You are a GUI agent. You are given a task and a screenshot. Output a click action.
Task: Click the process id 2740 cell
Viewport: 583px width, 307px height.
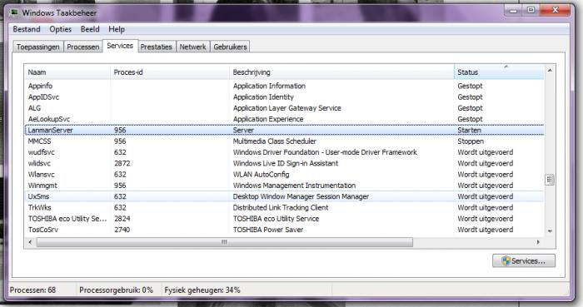122,230
